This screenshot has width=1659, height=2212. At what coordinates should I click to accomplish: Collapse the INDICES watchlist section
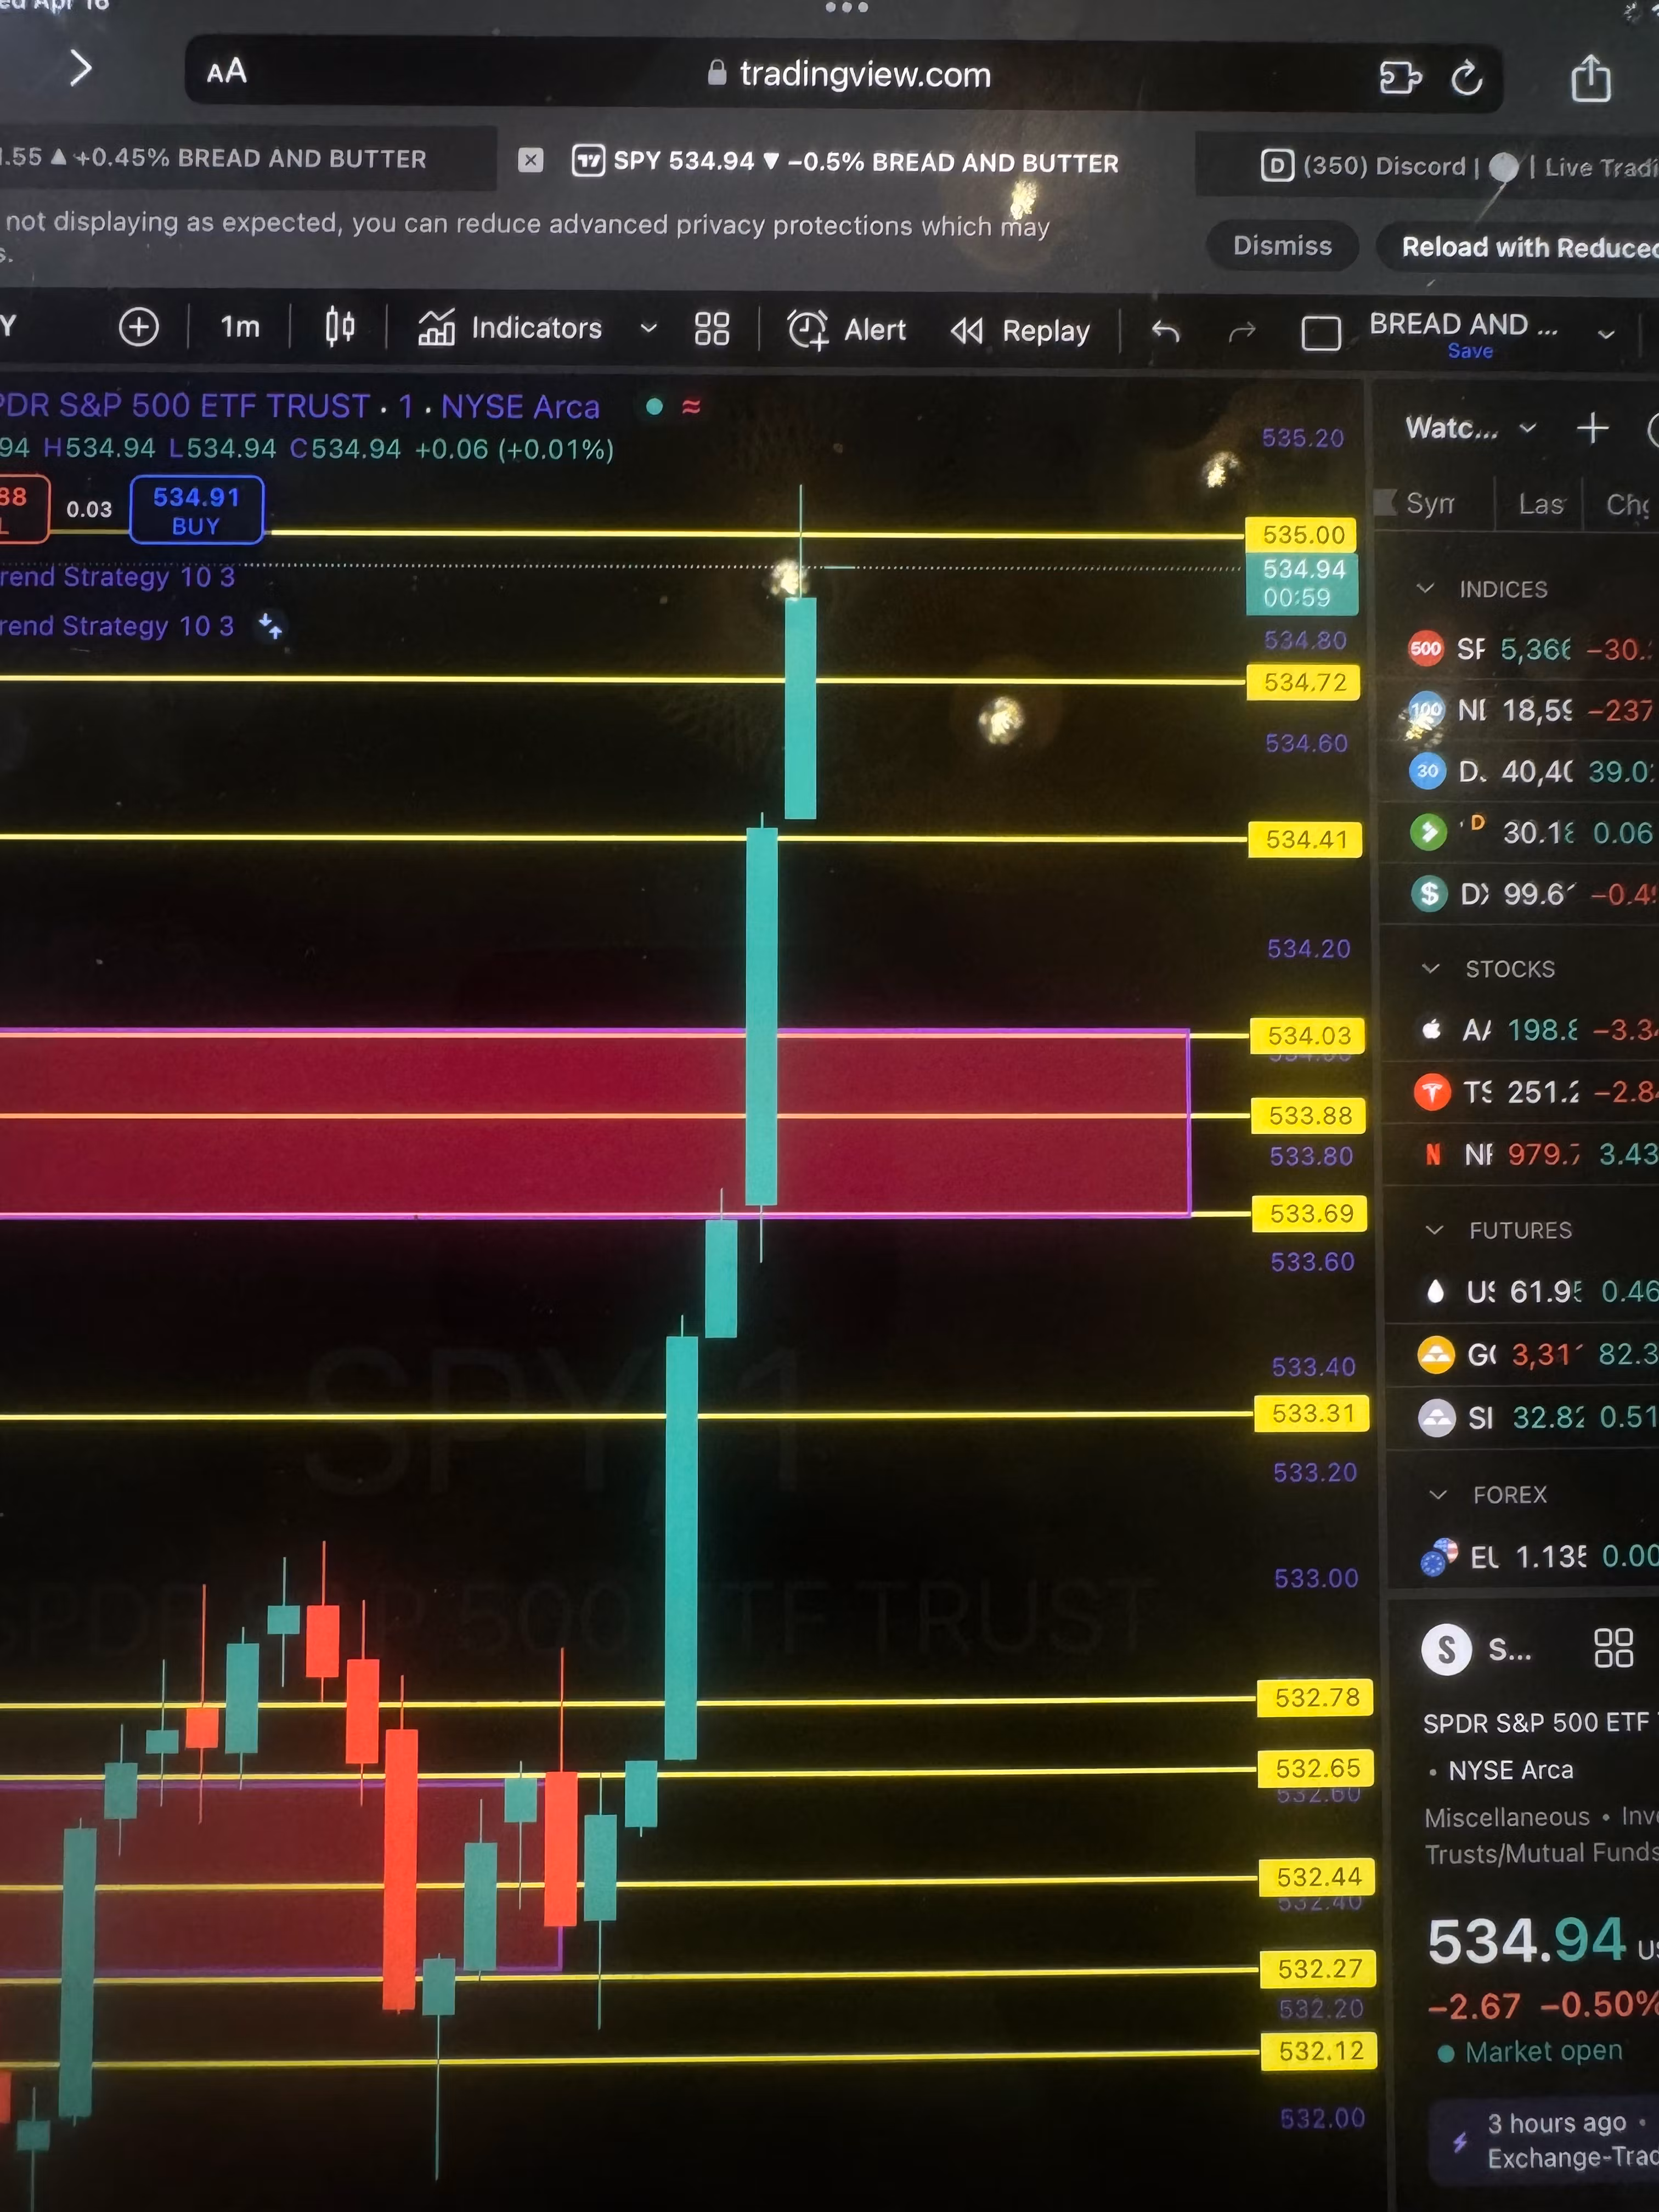[x=1426, y=588]
